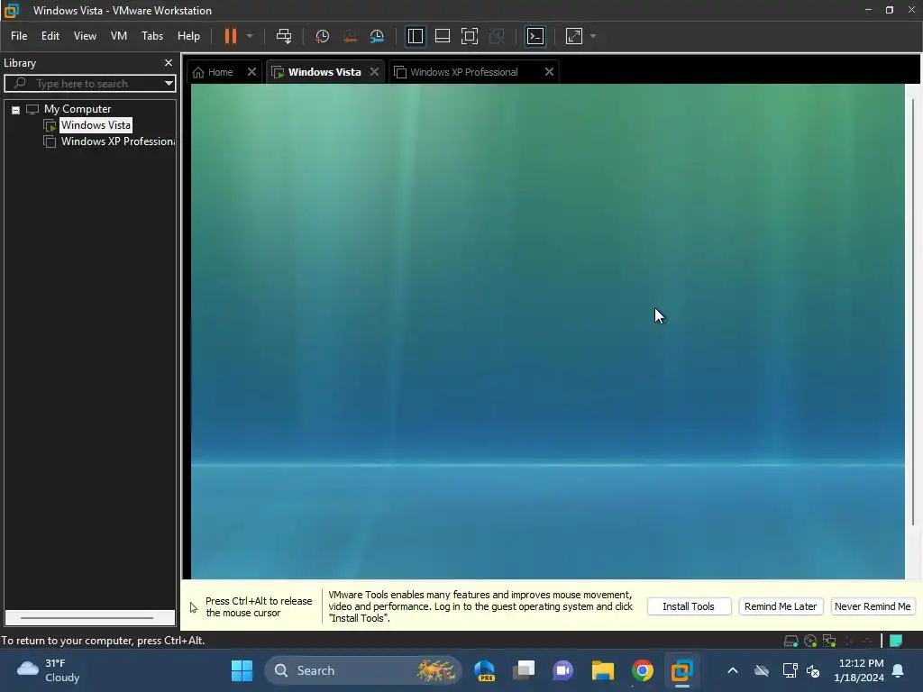The image size is (923, 692).
Task: Toggle the library sidebar panel view
Action: pos(415,36)
